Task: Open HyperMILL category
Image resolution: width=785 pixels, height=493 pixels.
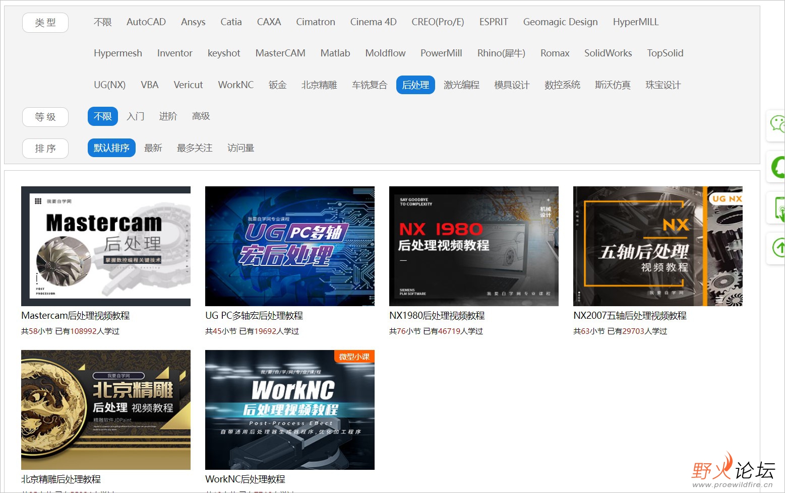Action: click(636, 22)
